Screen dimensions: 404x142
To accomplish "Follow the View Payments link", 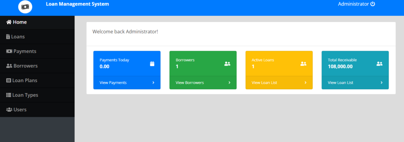I will tap(113, 83).
